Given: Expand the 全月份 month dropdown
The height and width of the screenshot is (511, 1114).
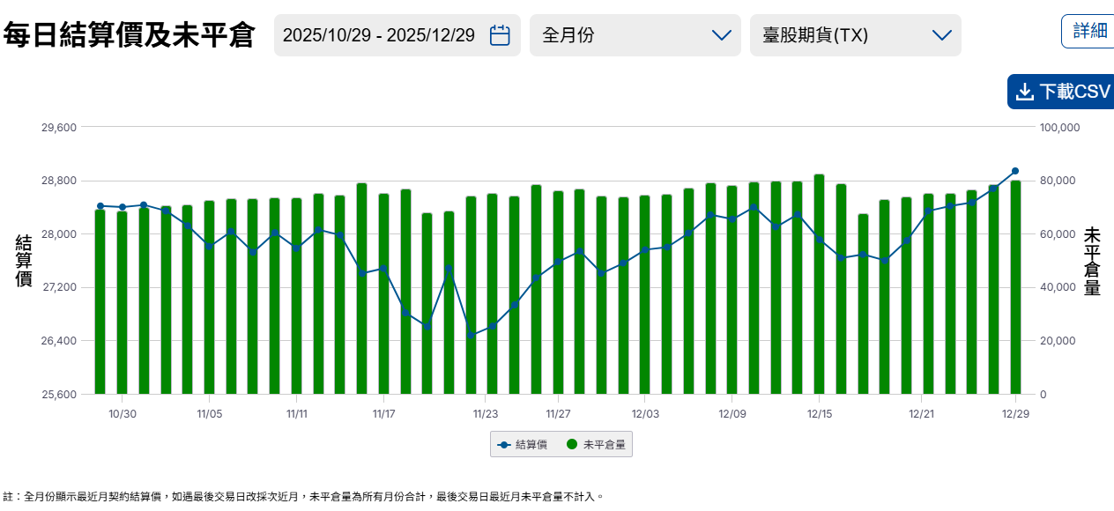Looking at the screenshot, I should pos(635,35).
